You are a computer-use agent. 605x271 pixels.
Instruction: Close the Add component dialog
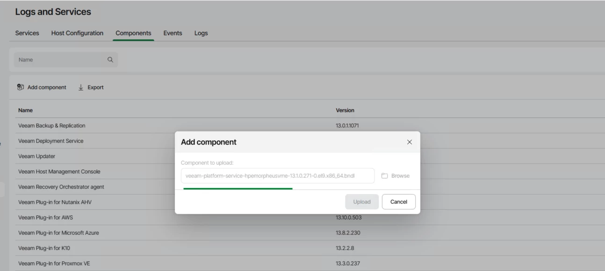point(410,142)
